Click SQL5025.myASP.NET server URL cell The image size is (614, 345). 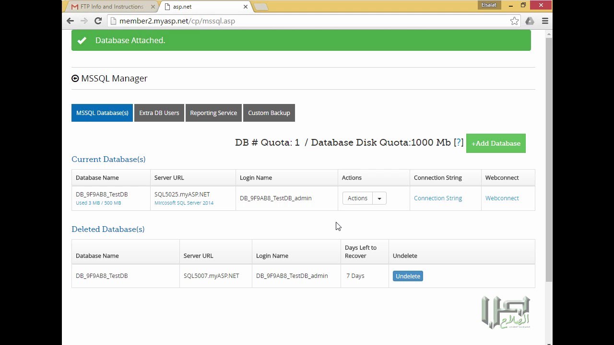point(193,198)
